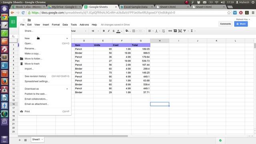
Task: Insert a link using the toolbar
Action: tap(170, 31)
